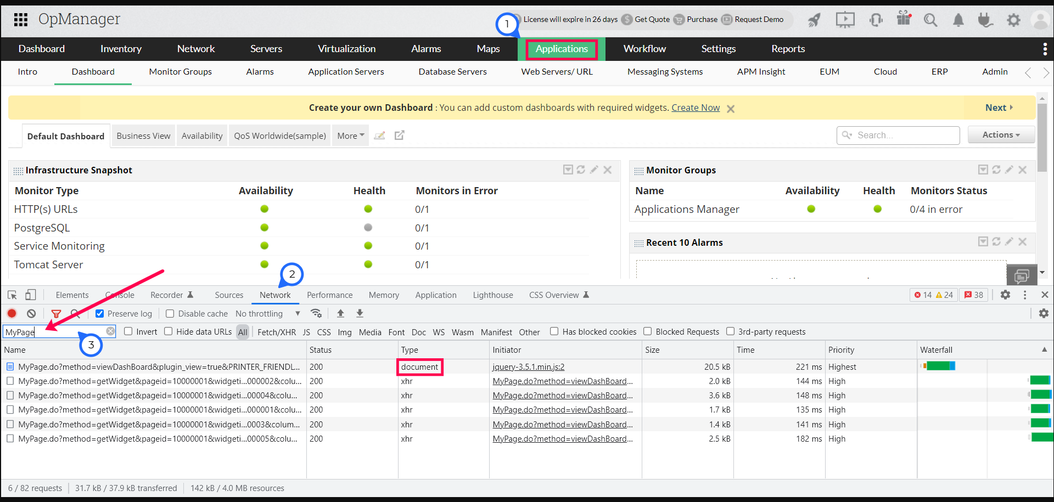Click the inspect element picker icon

point(12,295)
